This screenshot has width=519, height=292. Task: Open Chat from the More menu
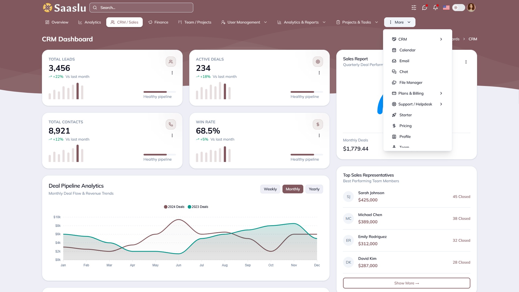(x=417, y=72)
